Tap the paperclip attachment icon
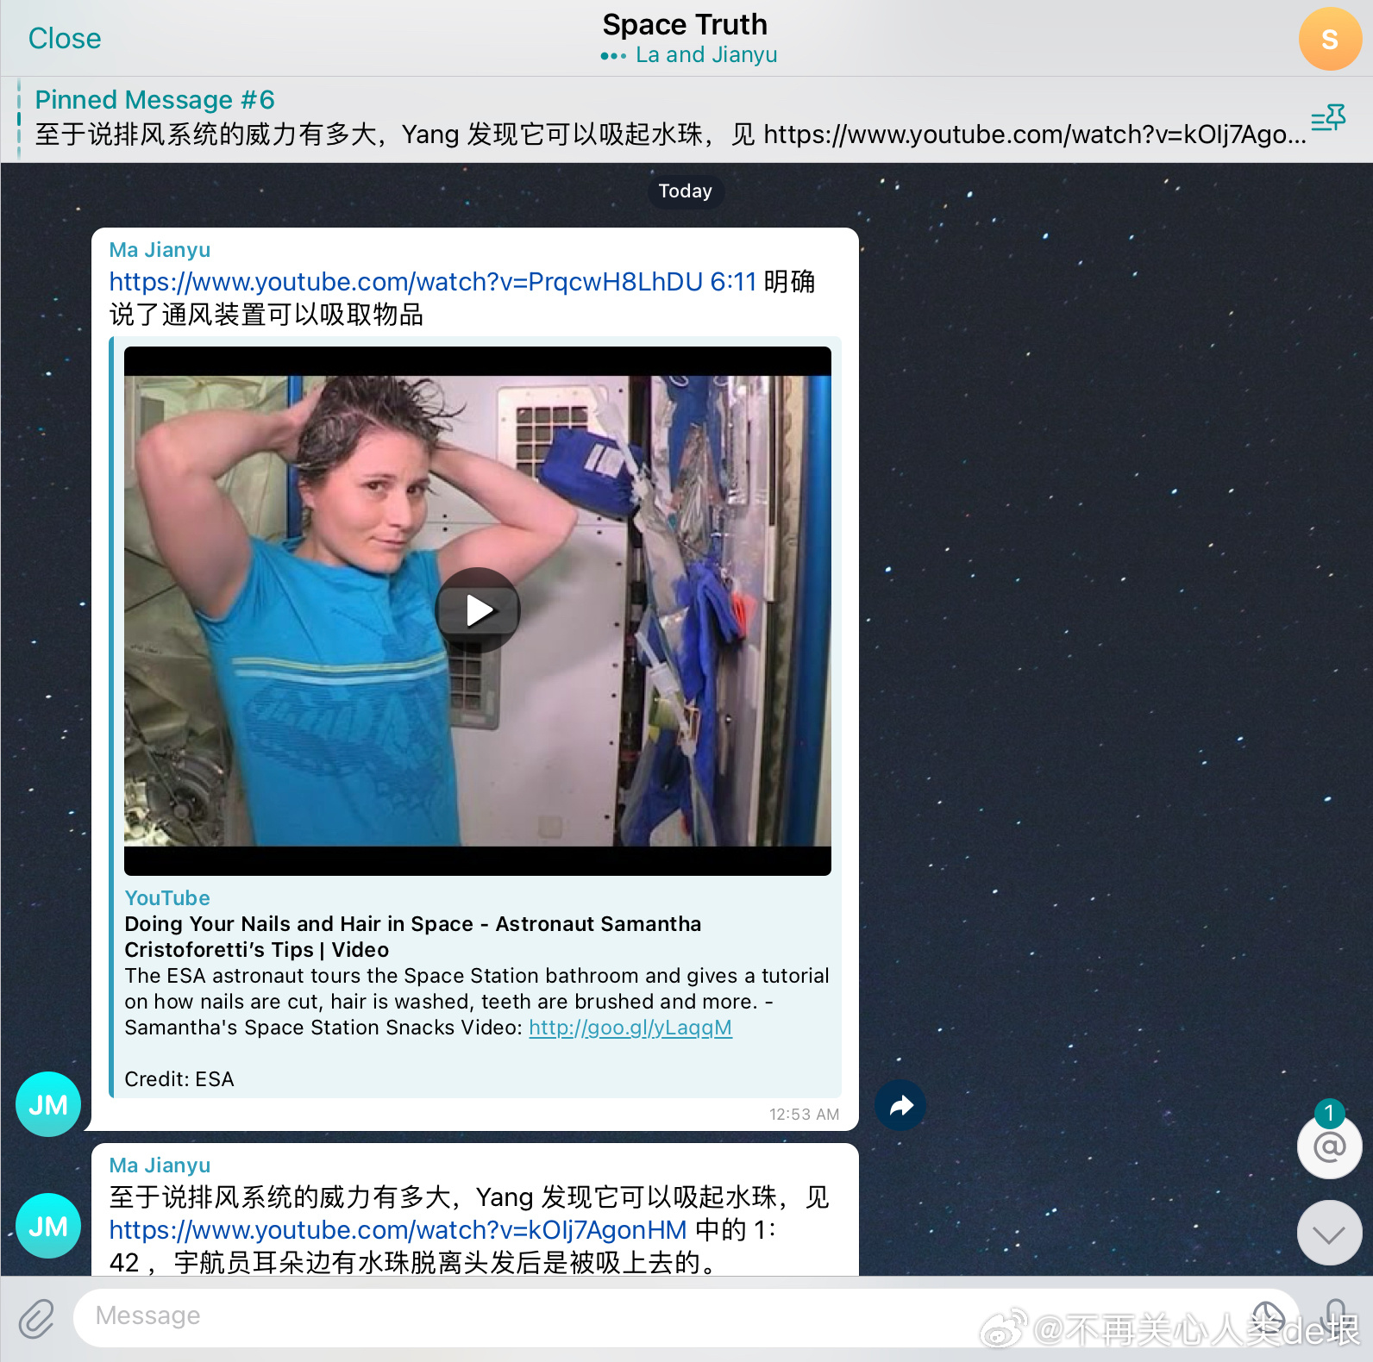Screen dimensions: 1373x1362 point(36,1318)
